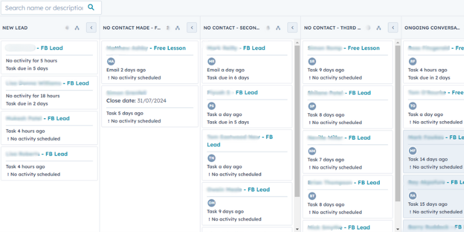Click 'Task 15 days ago' text
Image resolution: width=464 pixels, height=232 pixels.
[x=427, y=204]
